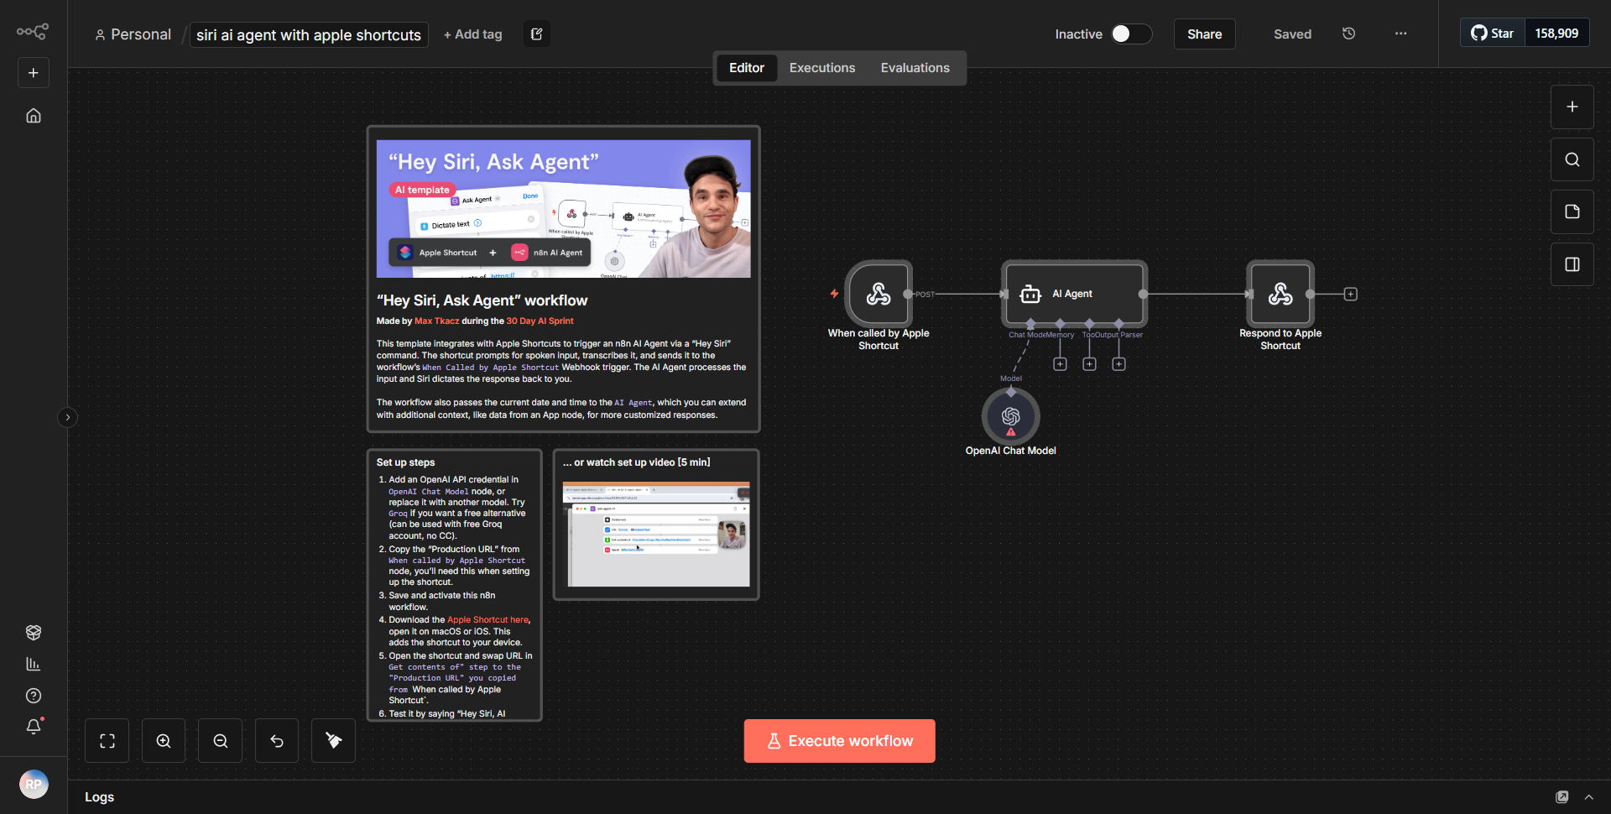The image size is (1611, 814).
Task: Switch to the Evaluations tab
Action: pyautogui.click(x=915, y=68)
